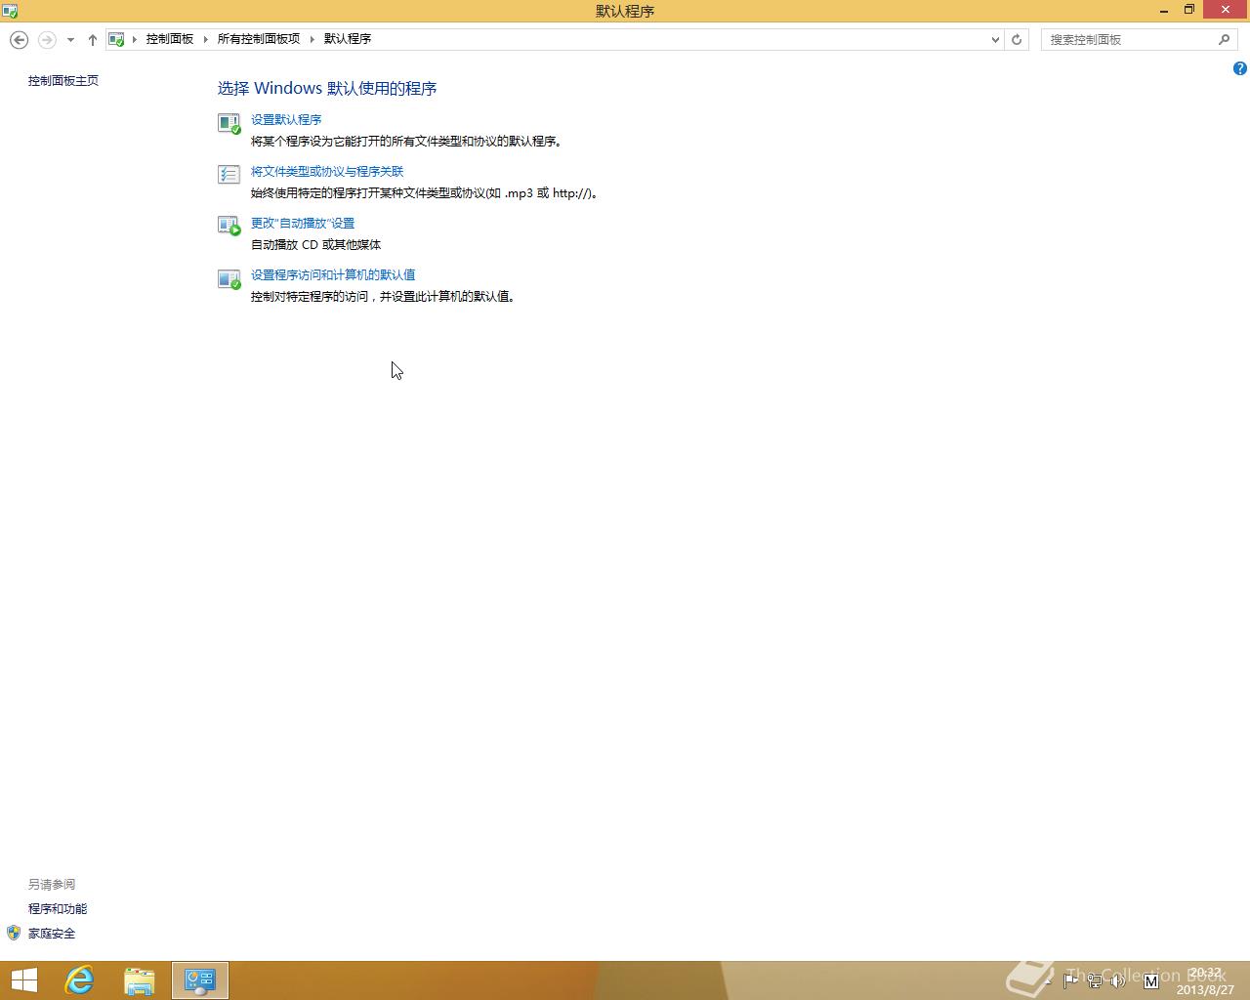Click the taskbar clock and date
Viewport: 1250px width, 1000px height.
tap(1206, 980)
